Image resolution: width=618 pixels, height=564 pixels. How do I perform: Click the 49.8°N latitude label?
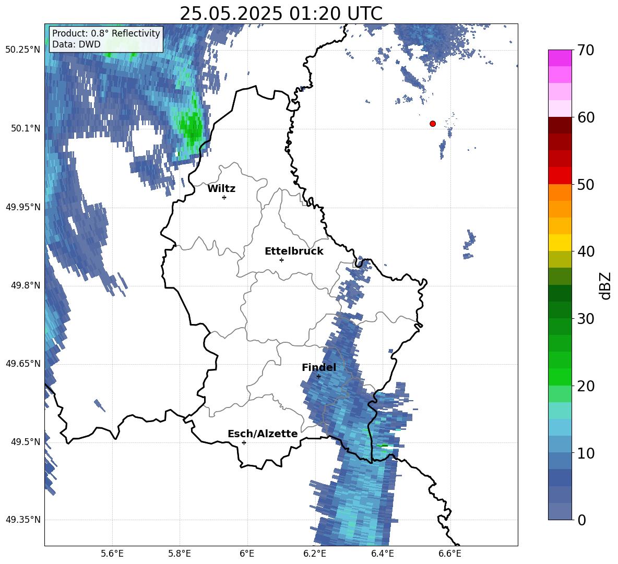tap(26, 285)
